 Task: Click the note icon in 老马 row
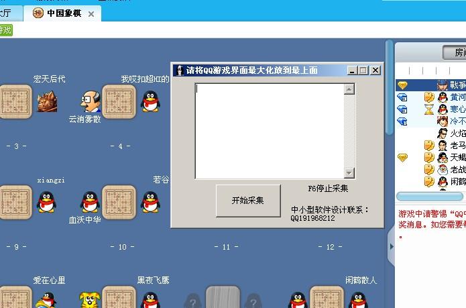(429, 146)
